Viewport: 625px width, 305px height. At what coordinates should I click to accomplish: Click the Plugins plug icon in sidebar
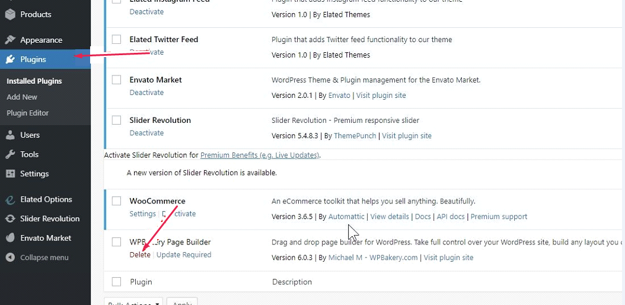(10, 59)
